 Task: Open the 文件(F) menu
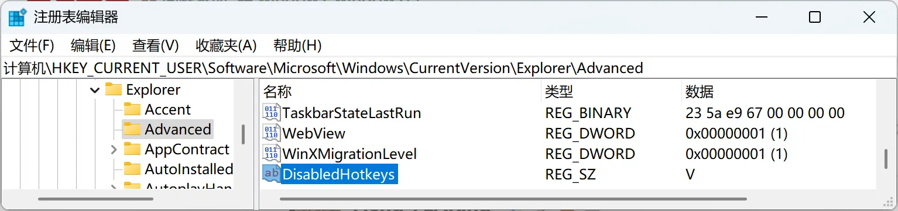click(32, 46)
